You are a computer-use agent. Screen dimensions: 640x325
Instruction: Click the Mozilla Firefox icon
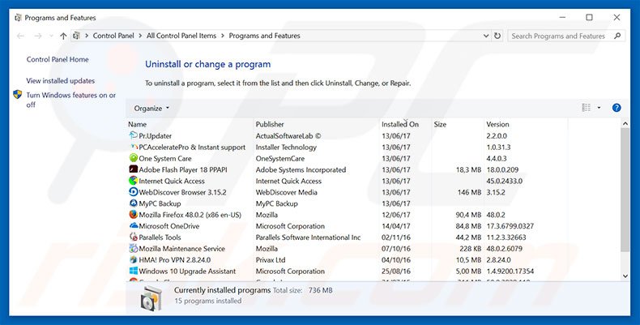coord(133,214)
